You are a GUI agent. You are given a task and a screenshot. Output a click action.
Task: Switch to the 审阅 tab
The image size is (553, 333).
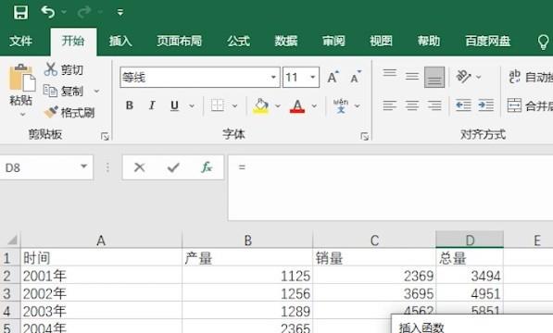tap(333, 42)
